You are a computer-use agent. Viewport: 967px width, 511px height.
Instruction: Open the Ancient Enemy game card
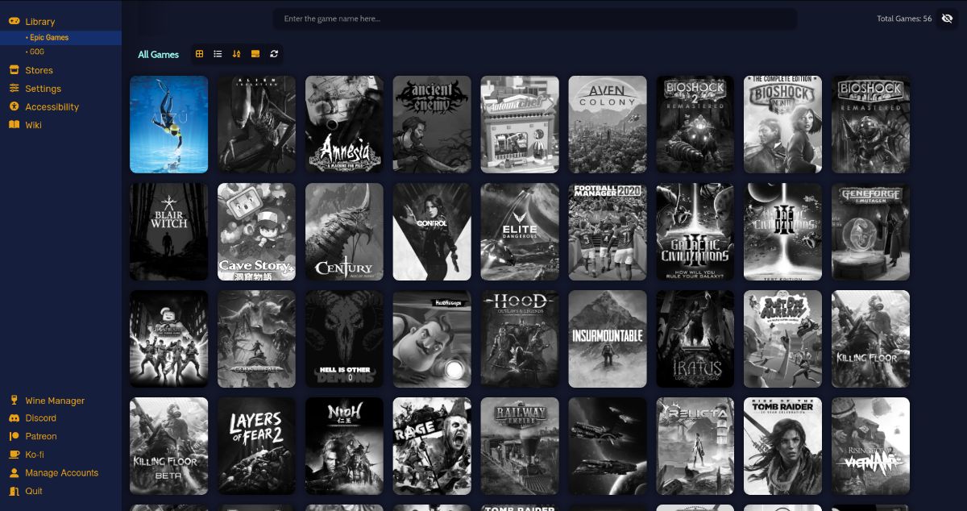432,124
